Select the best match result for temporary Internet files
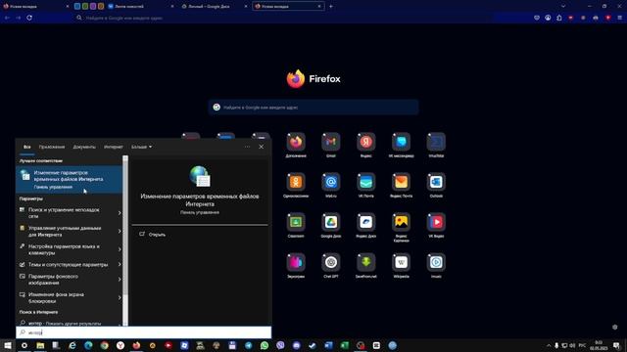Image resolution: width=627 pixels, height=352 pixels. tap(69, 180)
